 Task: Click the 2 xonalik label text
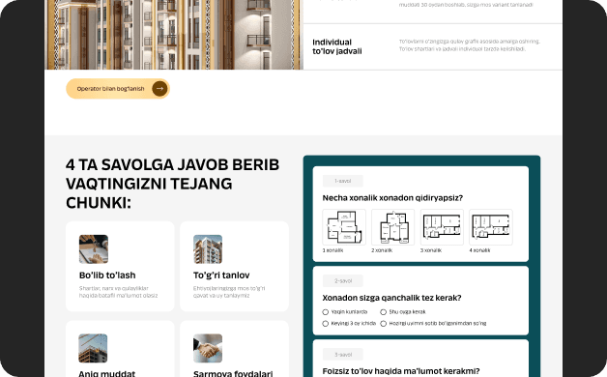382,250
